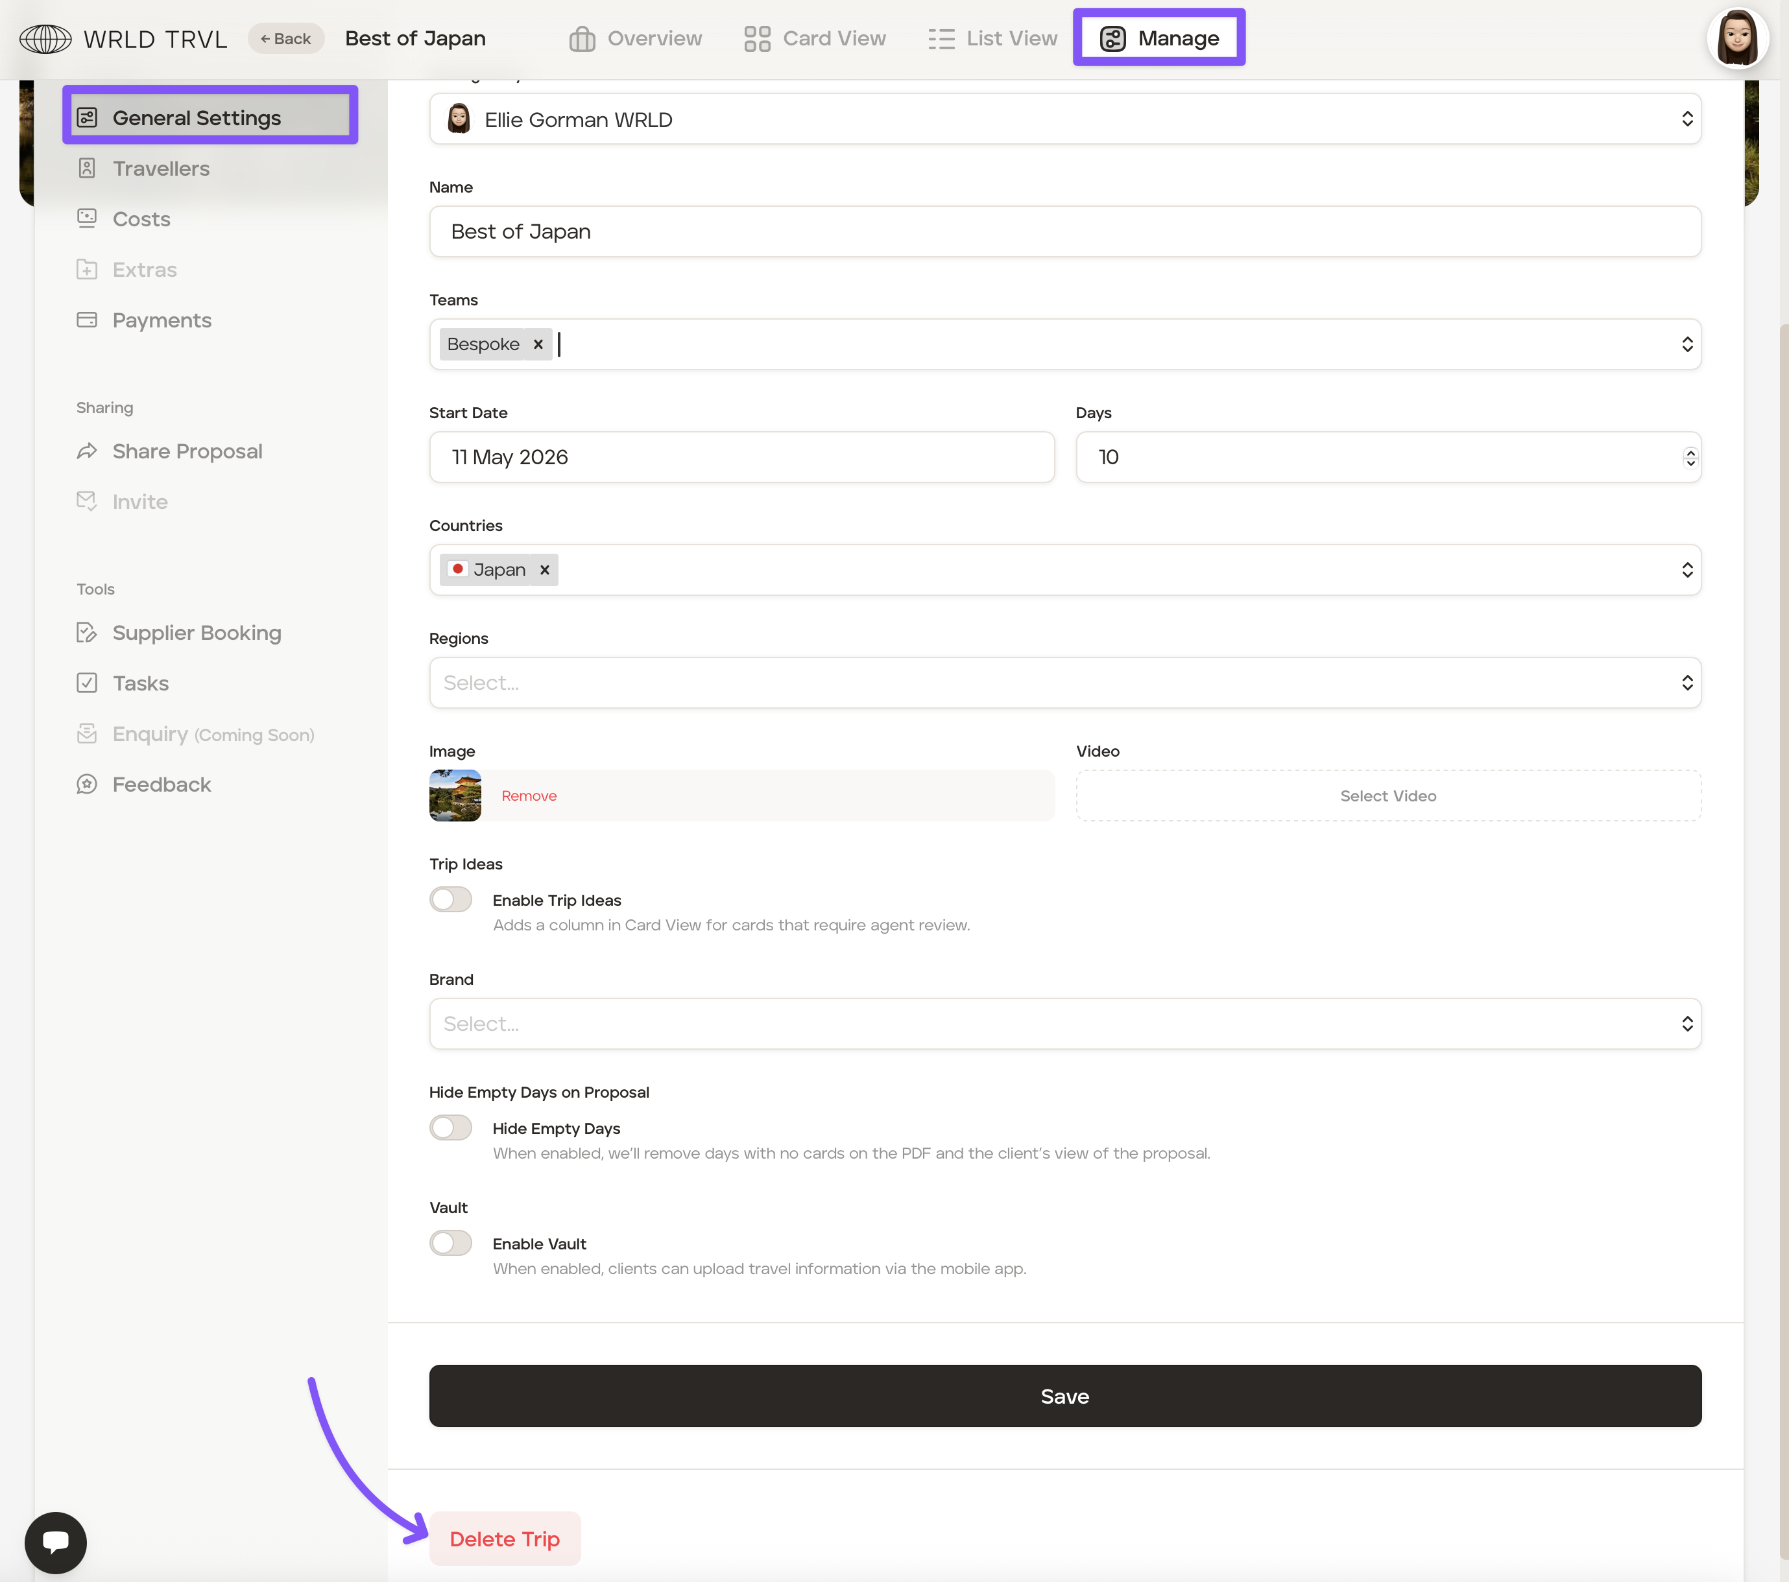Switch to List View tab
This screenshot has height=1582, width=1789.
993,38
